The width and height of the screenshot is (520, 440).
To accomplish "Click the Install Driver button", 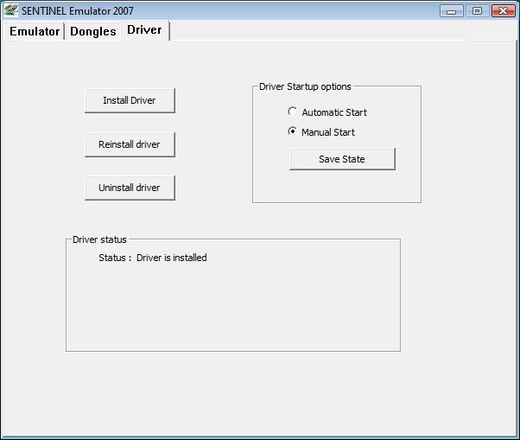I will [x=130, y=100].
